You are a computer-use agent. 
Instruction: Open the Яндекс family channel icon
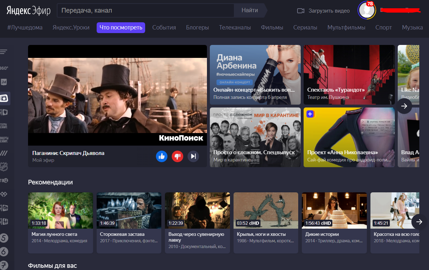[x=4, y=221]
